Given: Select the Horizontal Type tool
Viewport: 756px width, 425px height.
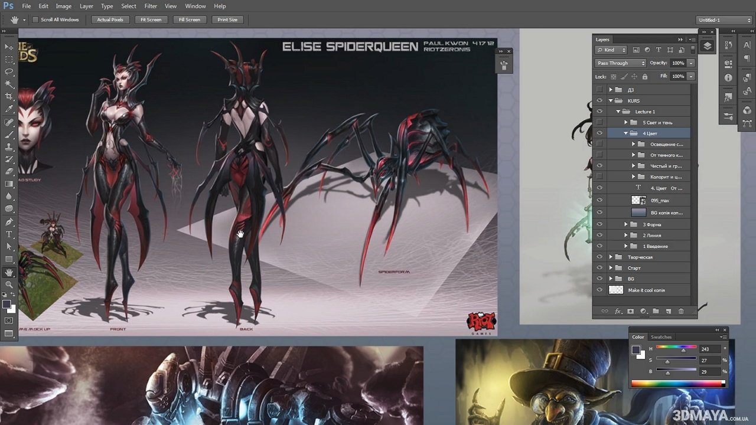Looking at the screenshot, I should coord(9,234).
